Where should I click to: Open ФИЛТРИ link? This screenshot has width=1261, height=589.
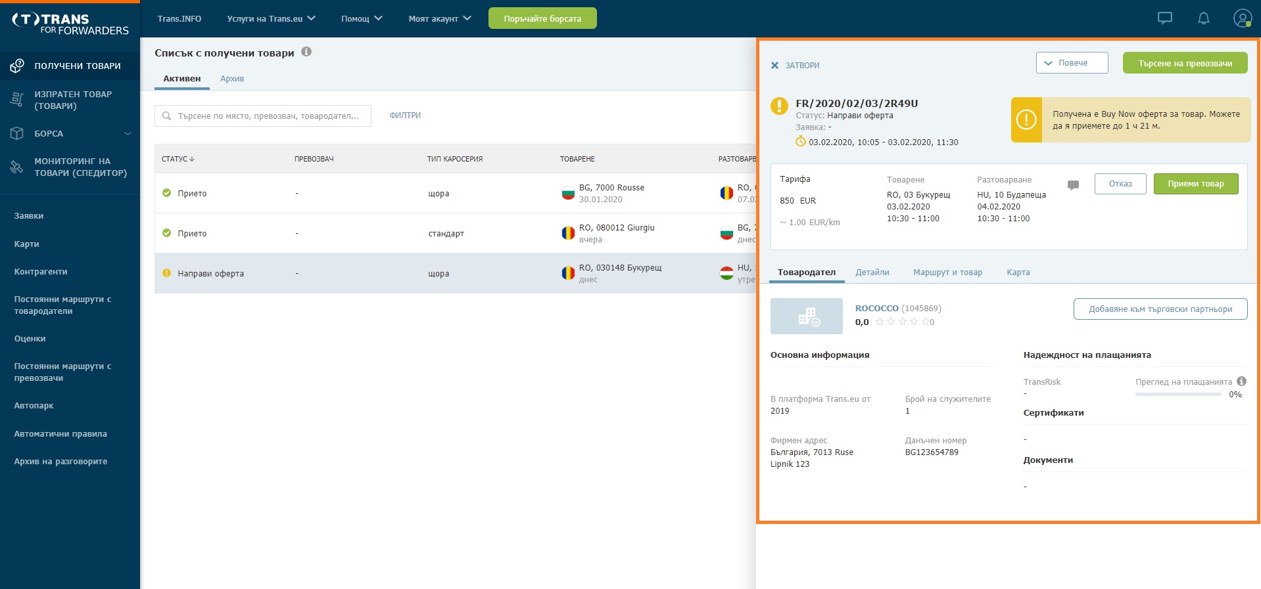[405, 116]
